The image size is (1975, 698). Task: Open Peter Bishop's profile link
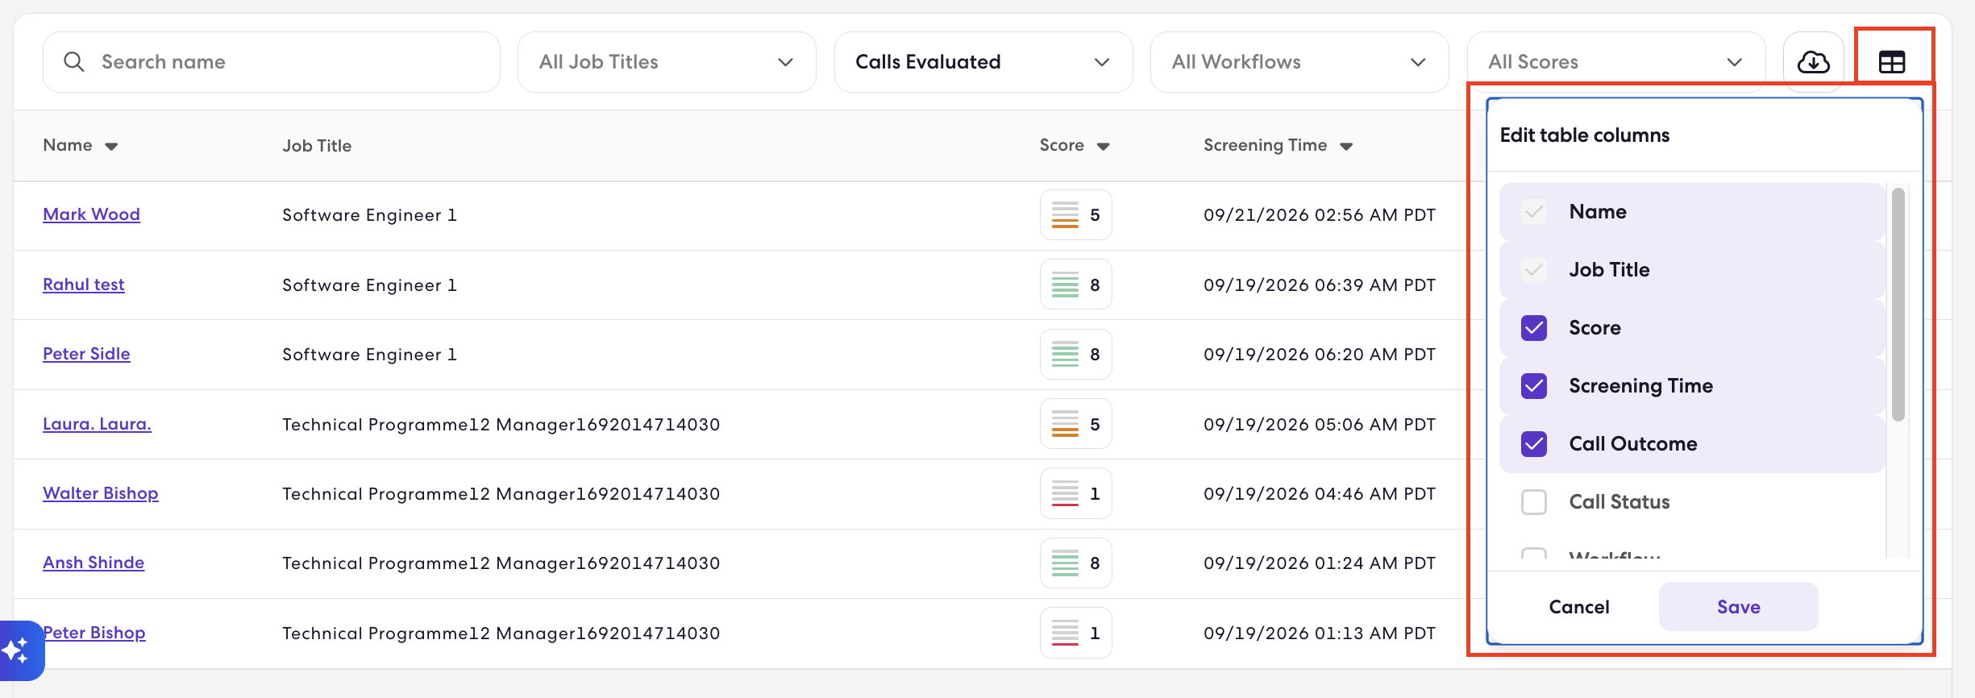pos(95,633)
